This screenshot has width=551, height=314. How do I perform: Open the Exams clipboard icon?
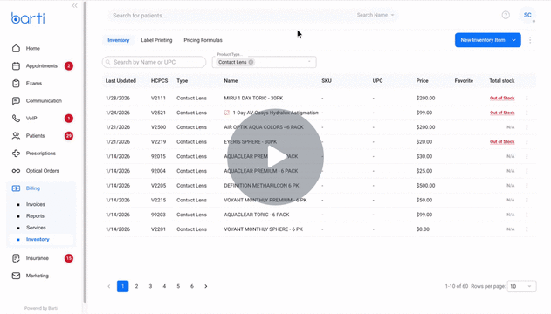[16, 84]
